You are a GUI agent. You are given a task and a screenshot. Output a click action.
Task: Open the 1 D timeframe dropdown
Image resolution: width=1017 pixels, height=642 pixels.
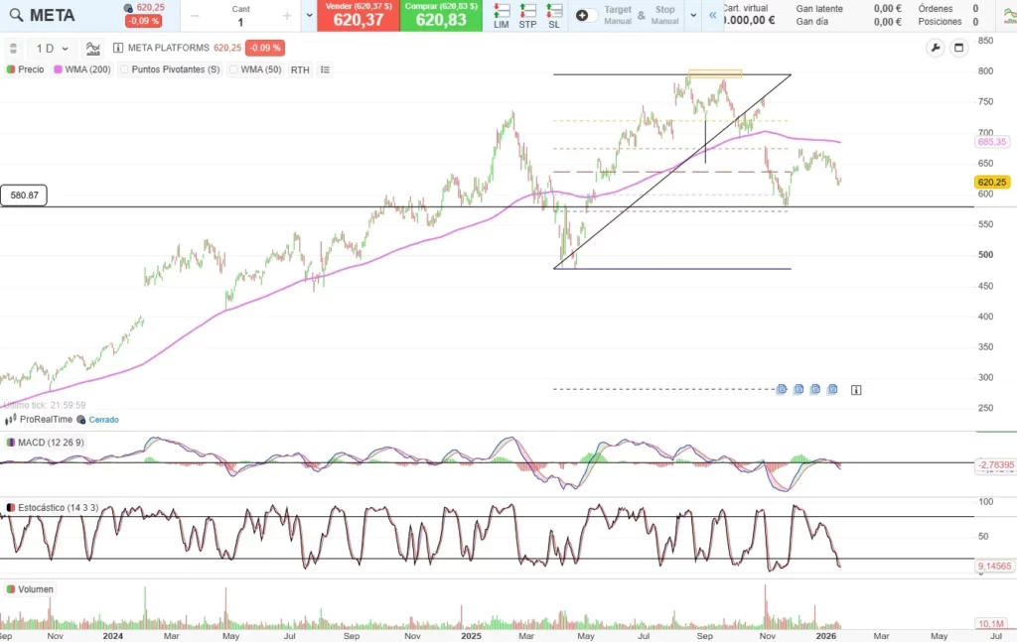click(x=53, y=48)
